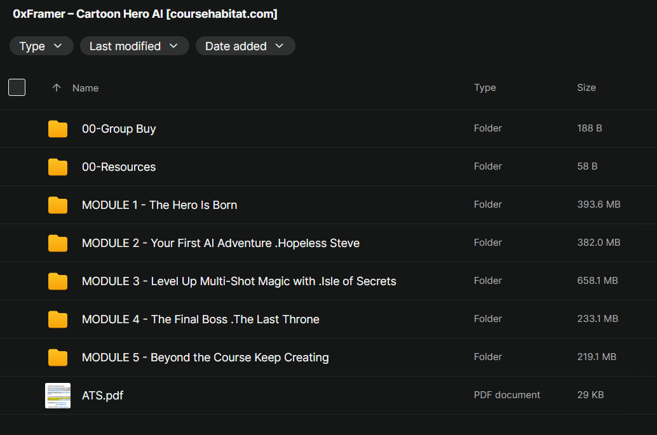Click the 00-Resources folder icon
Viewport: 657px width, 435px height.
(58, 167)
